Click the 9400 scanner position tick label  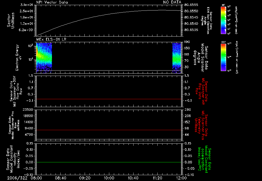pos(29,128)
